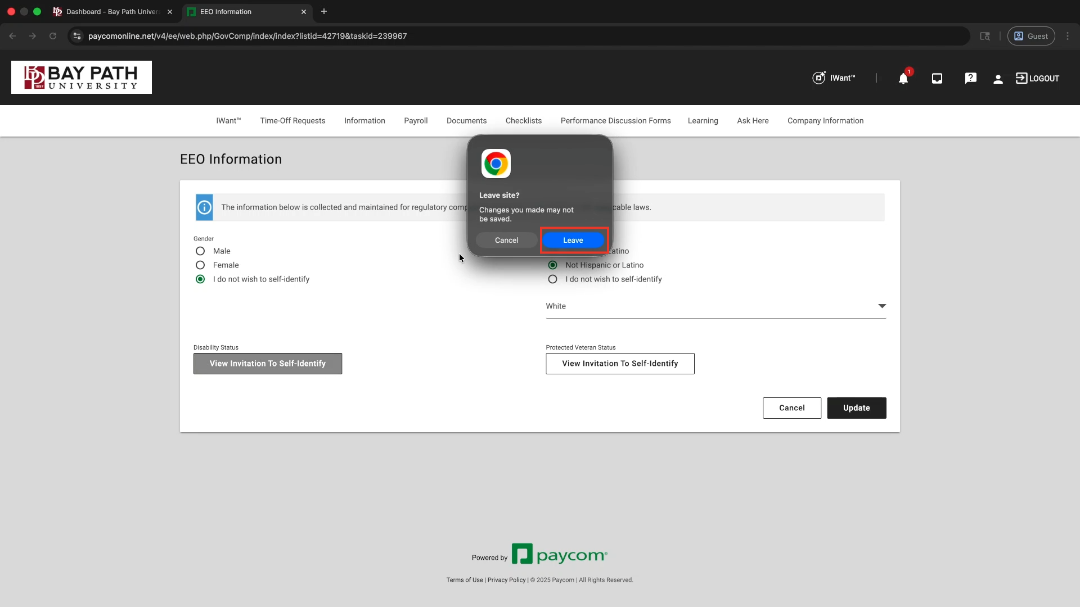This screenshot has height=607, width=1080.
Task: Reload the page with refresh icon
Action: [x=53, y=36]
